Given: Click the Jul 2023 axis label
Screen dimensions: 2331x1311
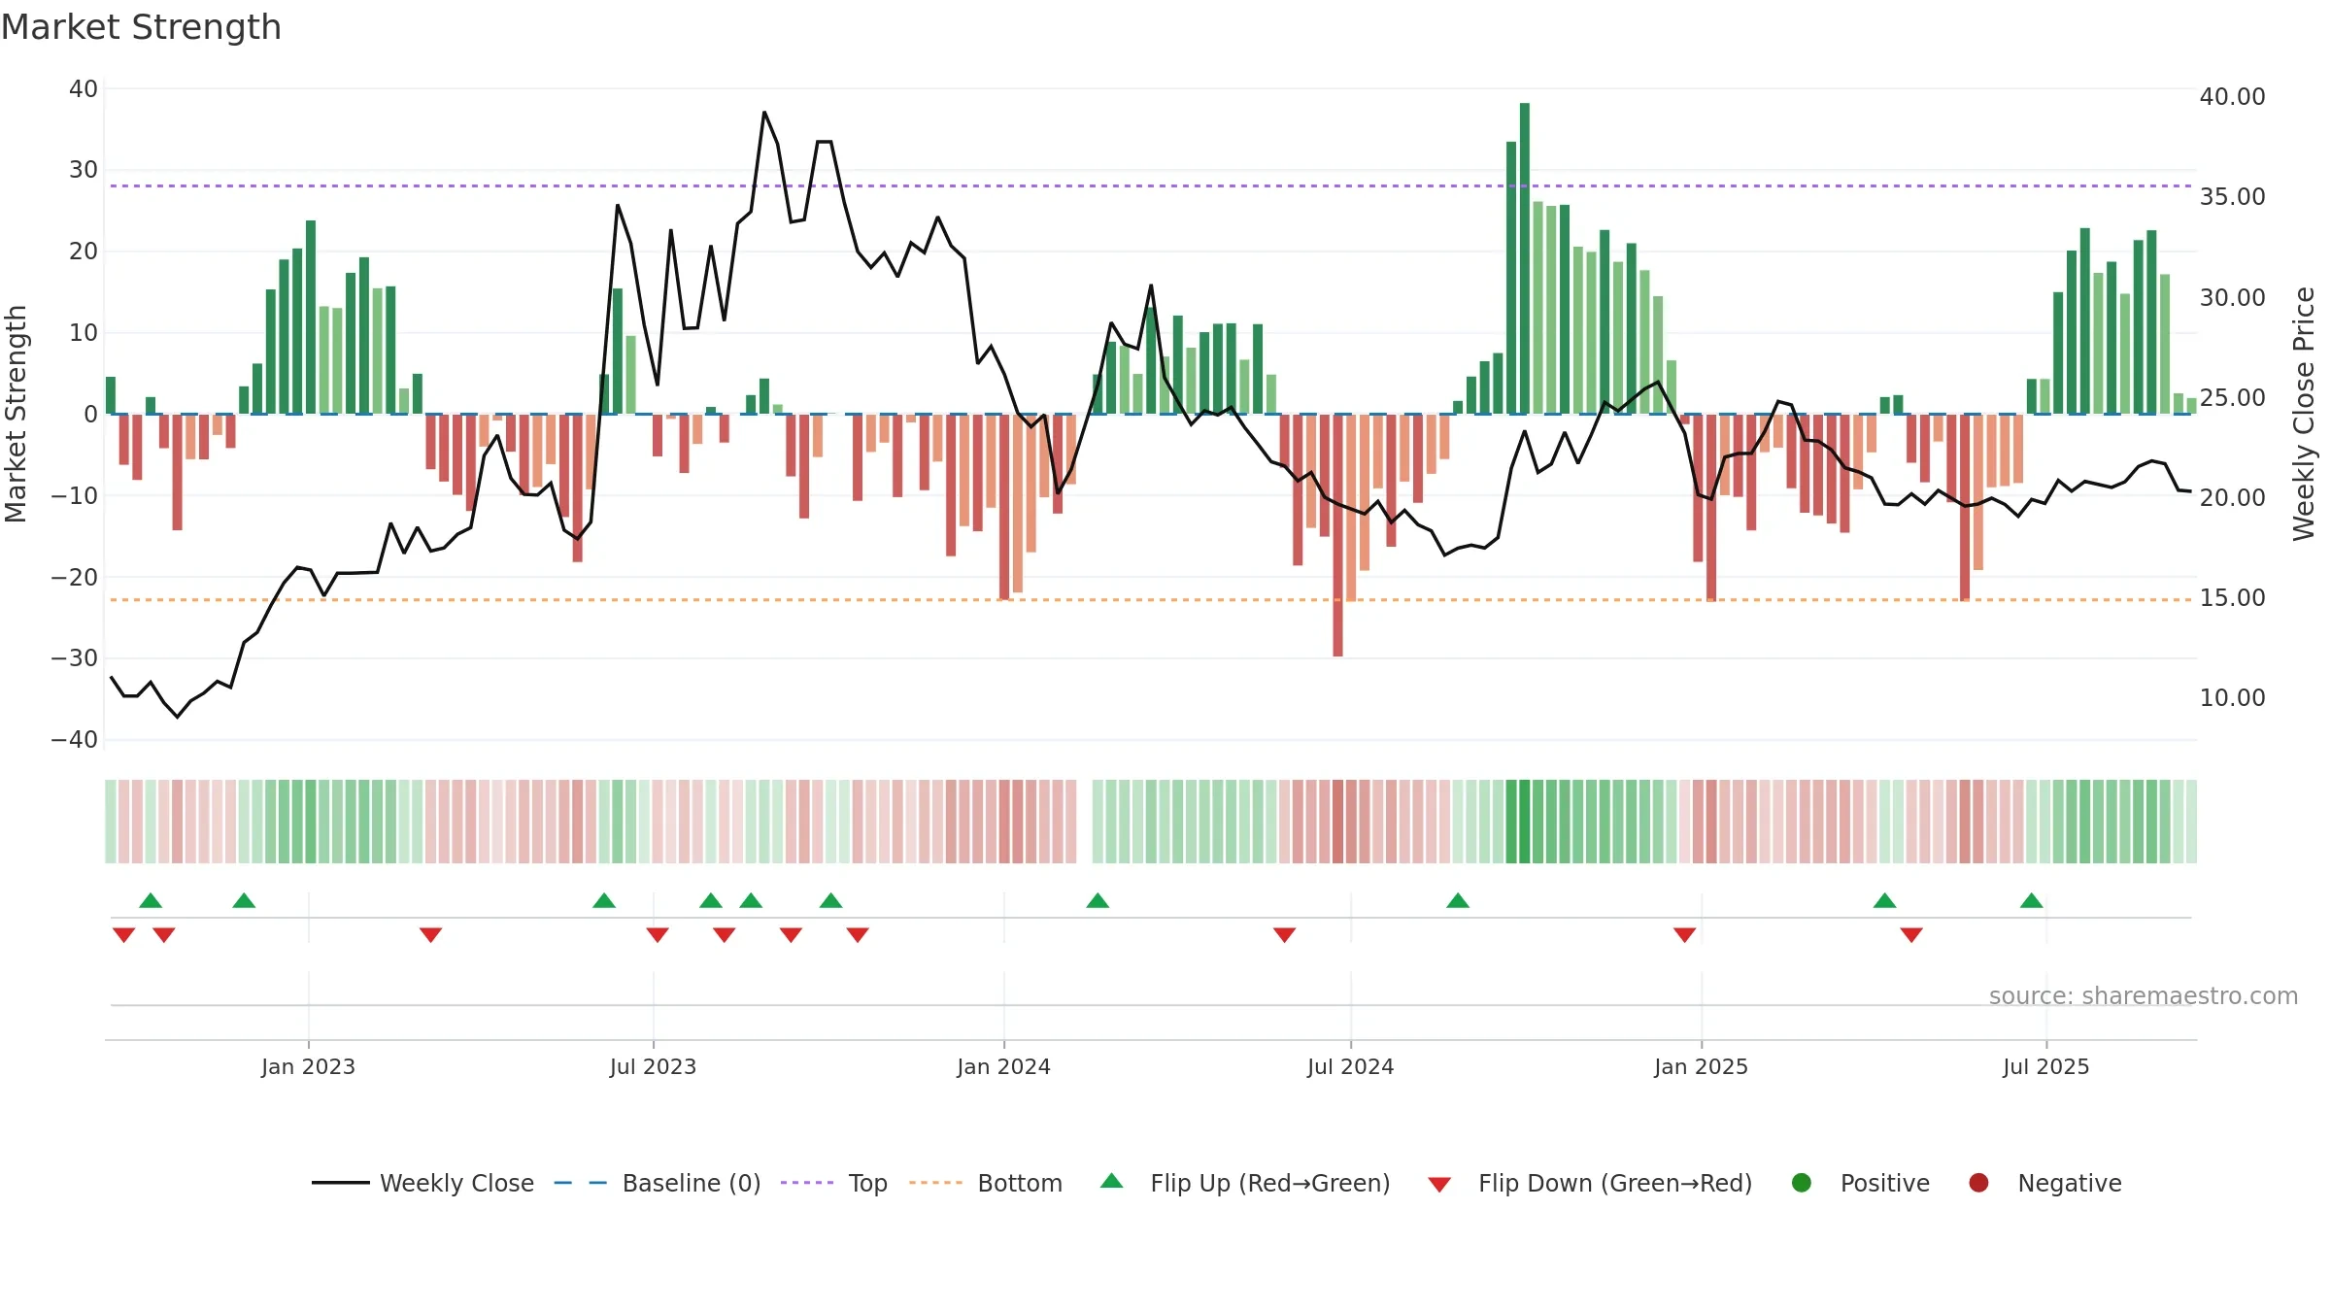Looking at the screenshot, I should pos(653,1066).
